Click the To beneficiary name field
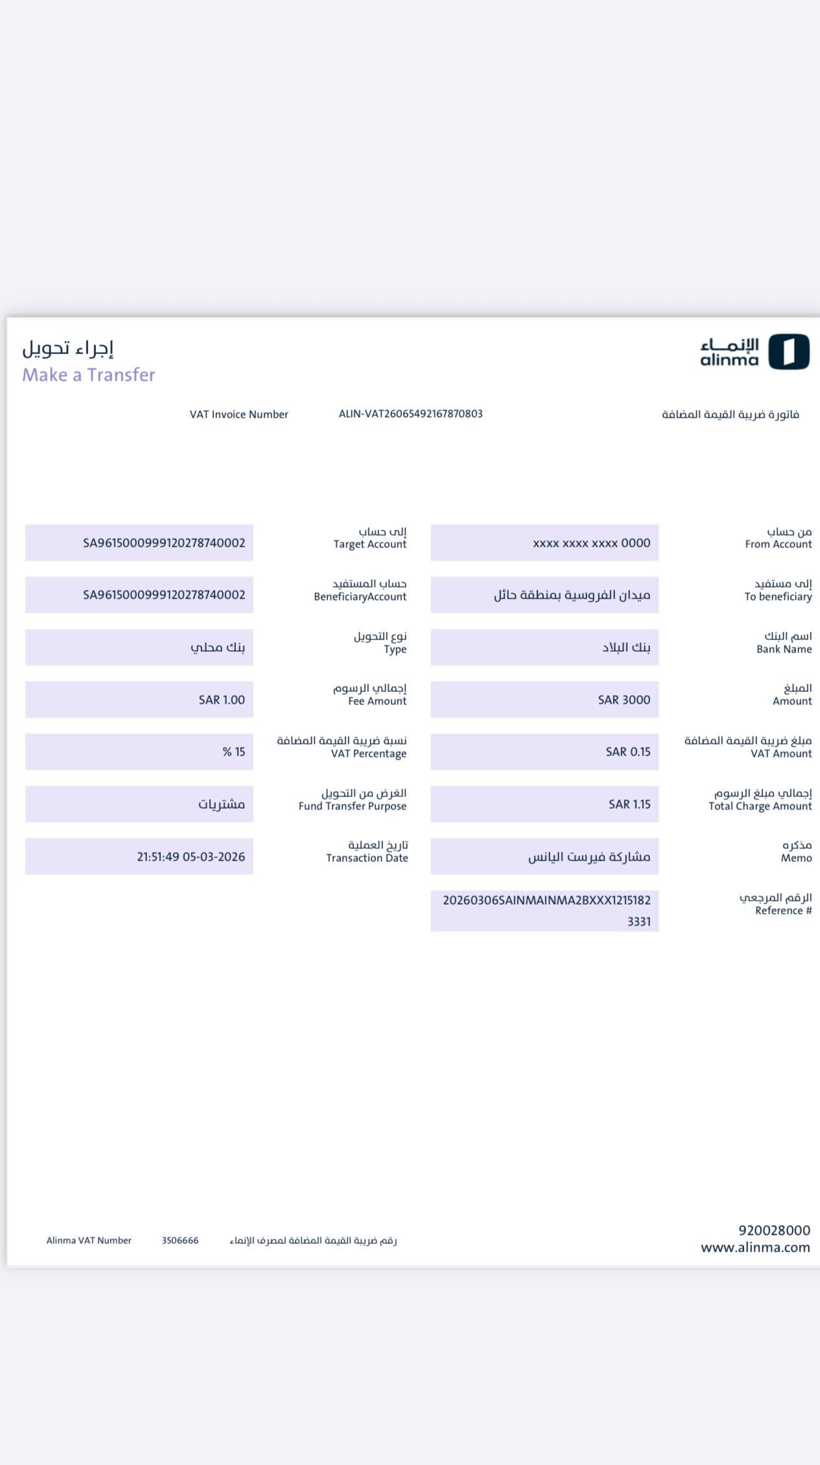The width and height of the screenshot is (820, 1465). point(545,595)
